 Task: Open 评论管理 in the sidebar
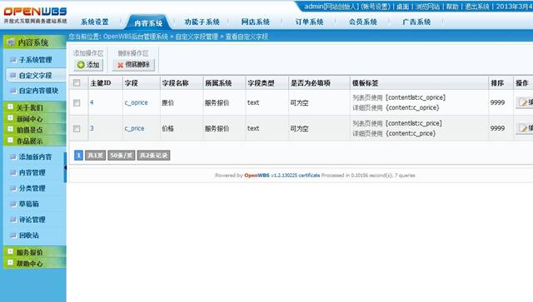32,220
